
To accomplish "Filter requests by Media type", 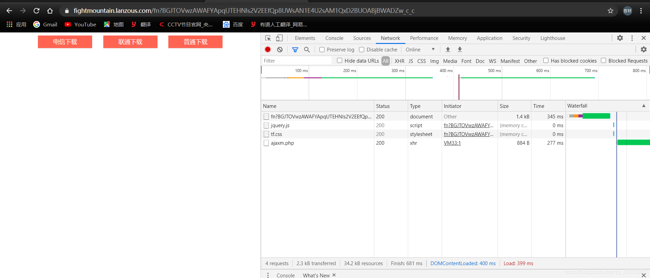I will (450, 61).
